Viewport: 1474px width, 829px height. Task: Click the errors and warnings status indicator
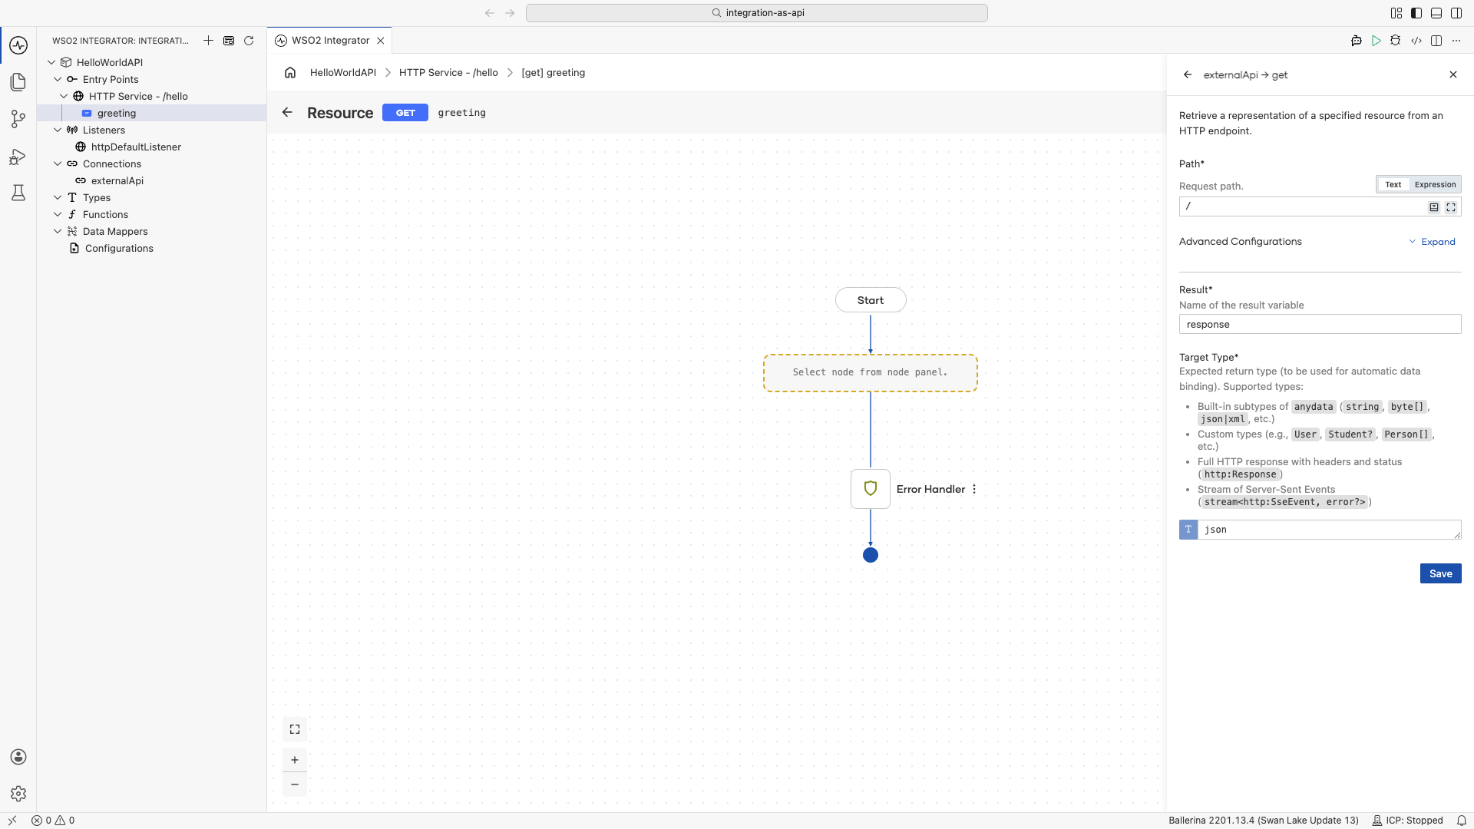click(x=53, y=821)
